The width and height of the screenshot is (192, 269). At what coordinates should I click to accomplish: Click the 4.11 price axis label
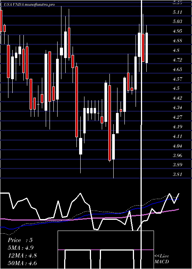[x=177, y=136]
